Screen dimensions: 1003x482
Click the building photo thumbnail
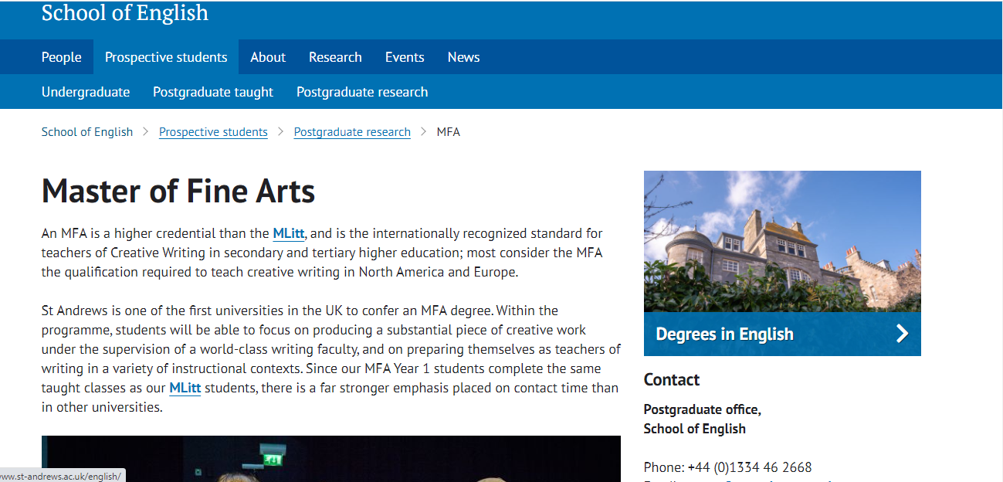point(782,241)
